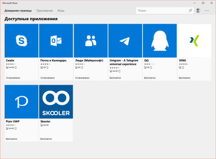Open the three-dots more options menu
Screen dimensions: 216x159
pos(207,11)
